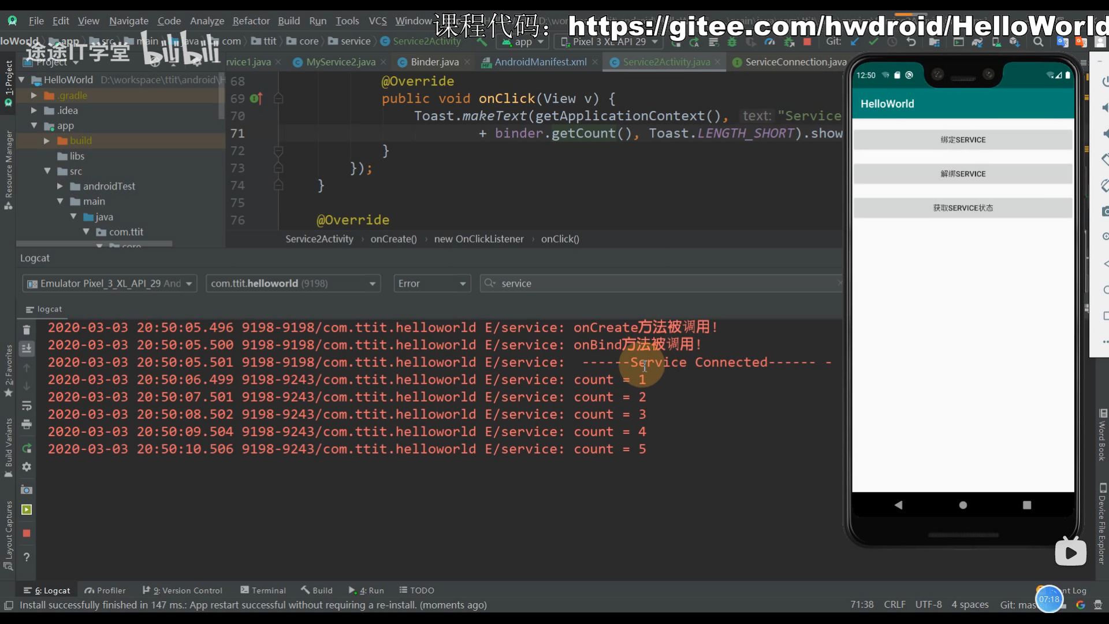Open the Tools menu
The width and height of the screenshot is (1109, 624).
click(347, 21)
